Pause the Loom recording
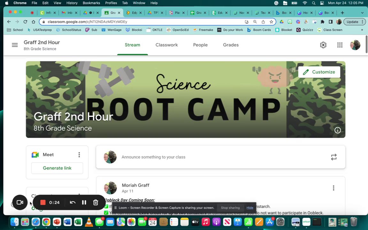The height and width of the screenshot is (230, 368). (x=84, y=202)
